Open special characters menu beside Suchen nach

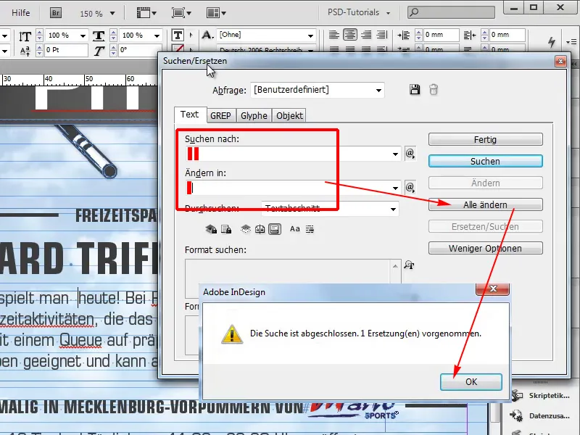(x=410, y=154)
